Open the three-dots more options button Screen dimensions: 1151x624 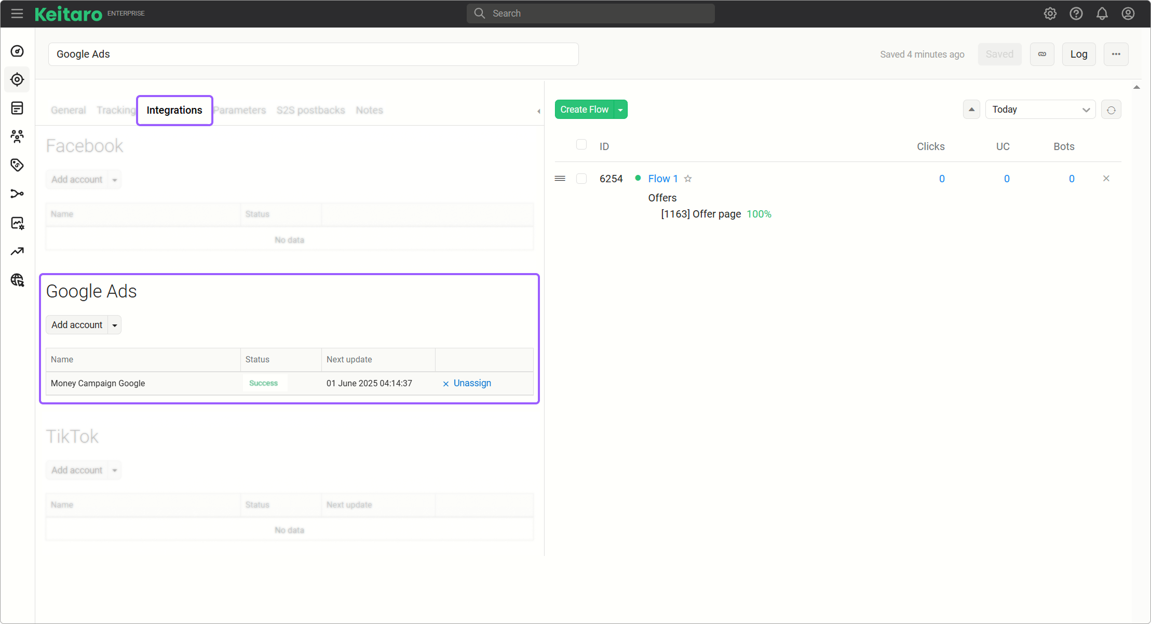click(x=1116, y=54)
